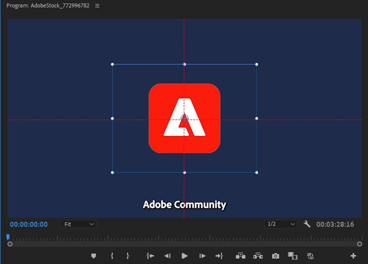Open monitor settings wrench icon
This screenshot has height=264, width=368.
[x=307, y=224]
